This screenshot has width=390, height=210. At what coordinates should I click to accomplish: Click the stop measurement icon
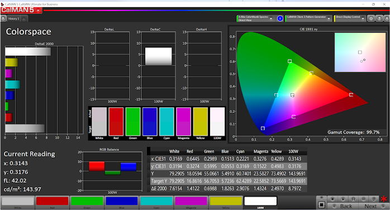pyautogui.click(x=332, y=199)
